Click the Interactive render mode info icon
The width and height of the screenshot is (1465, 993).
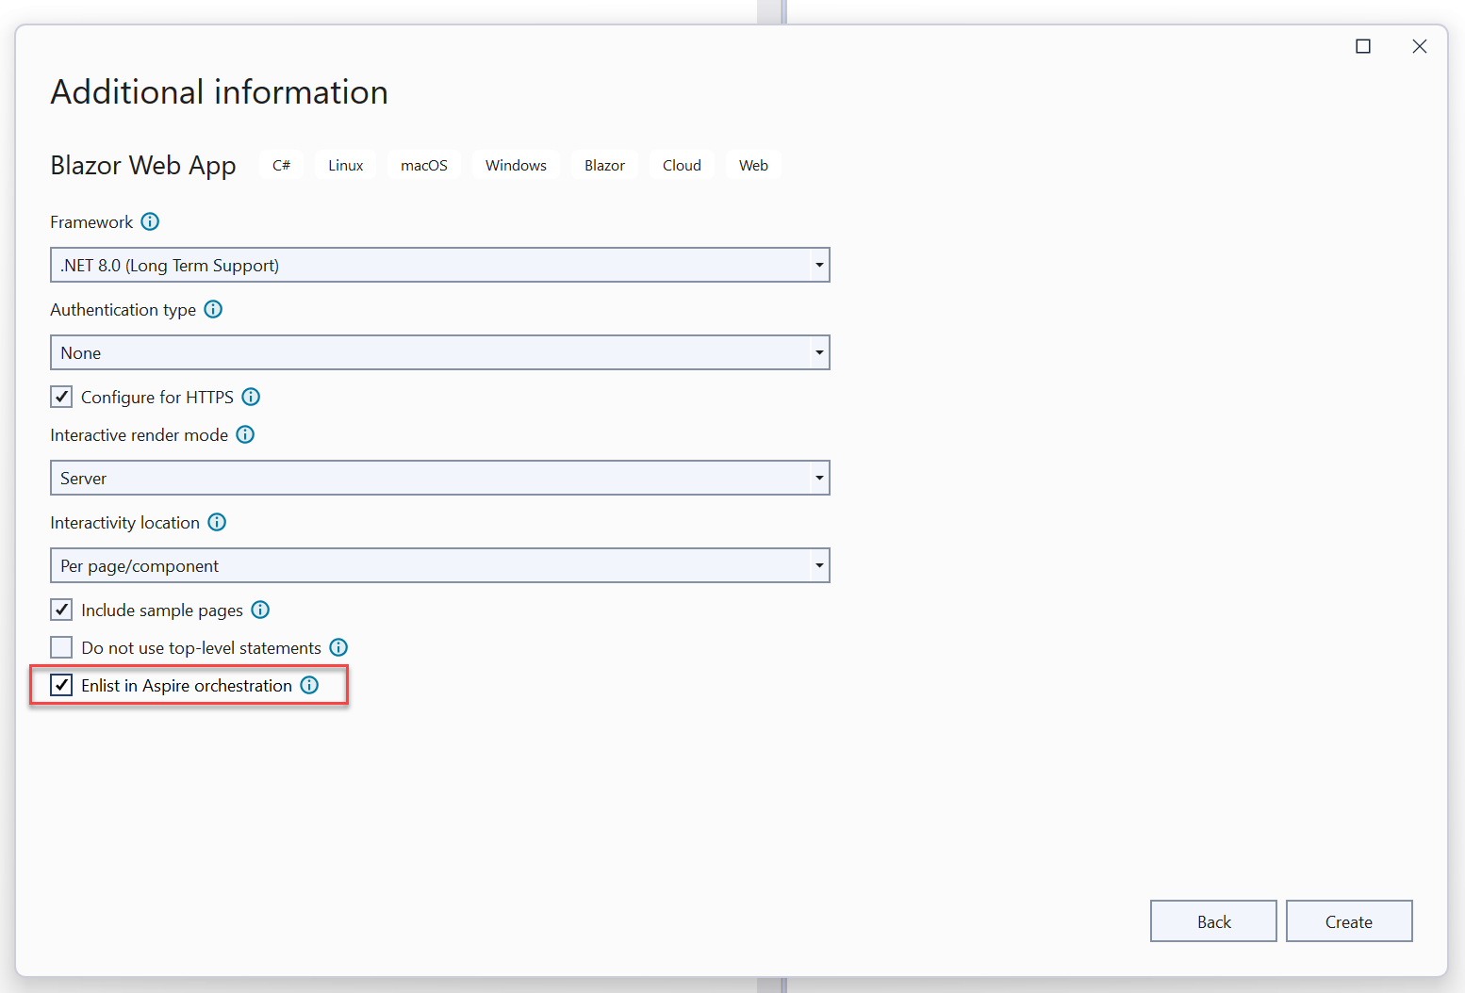point(245,434)
